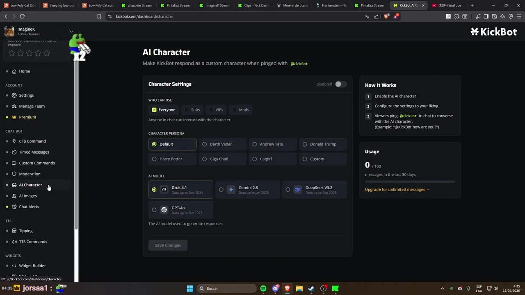525x295 pixels.
Task: Go to Manage Team in the sidebar
Action: point(32,106)
